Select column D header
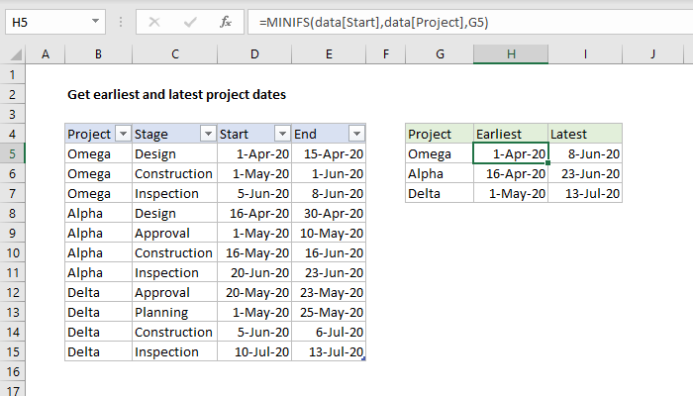 click(x=253, y=55)
